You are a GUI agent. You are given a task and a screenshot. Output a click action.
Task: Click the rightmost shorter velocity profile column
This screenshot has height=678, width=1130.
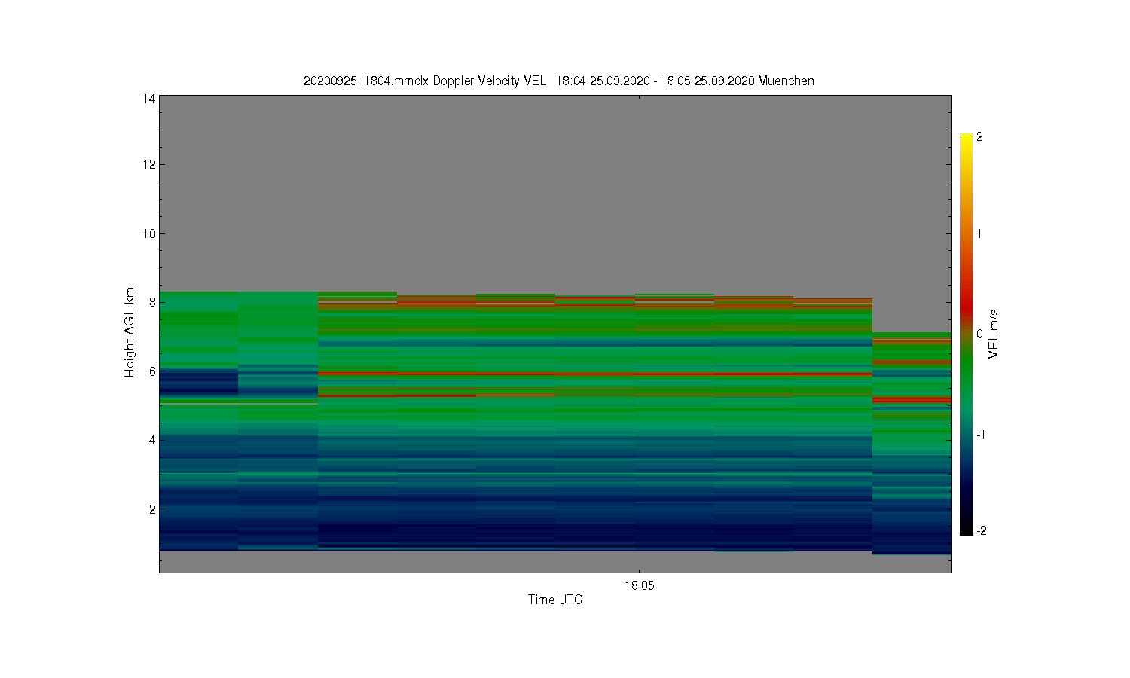[x=912, y=444]
